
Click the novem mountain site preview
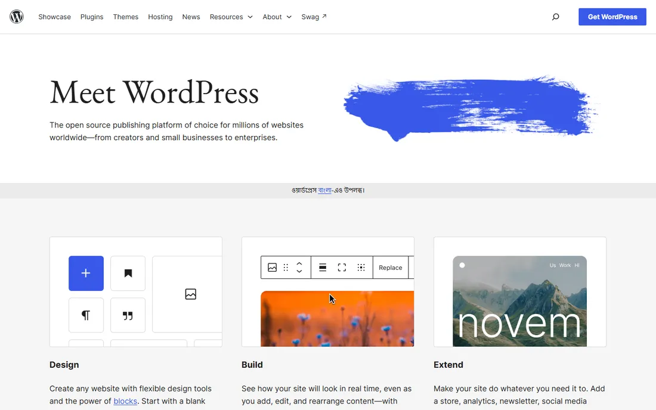(519, 301)
